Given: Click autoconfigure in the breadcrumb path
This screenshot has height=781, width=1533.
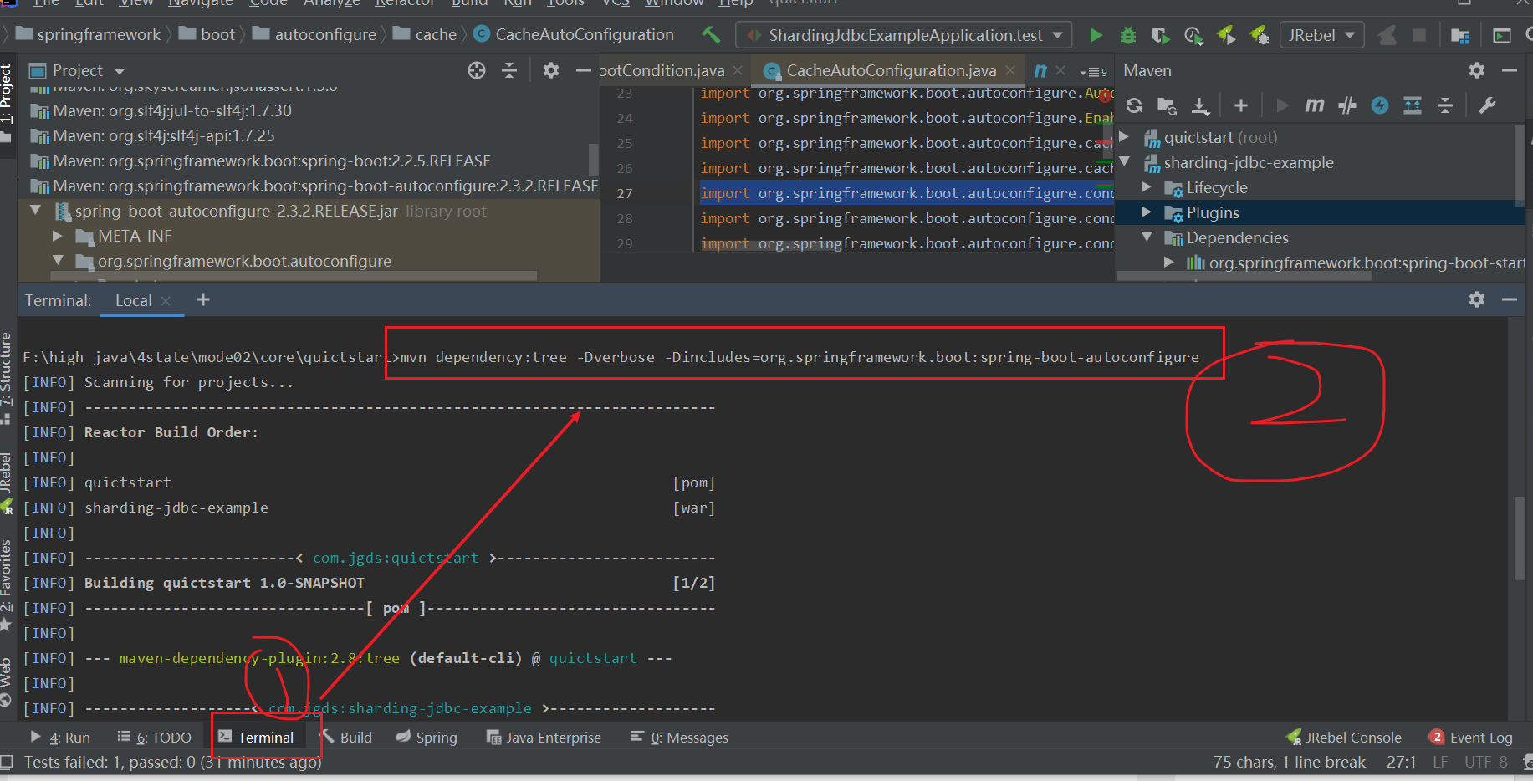Looking at the screenshot, I should tap(315, 34).
